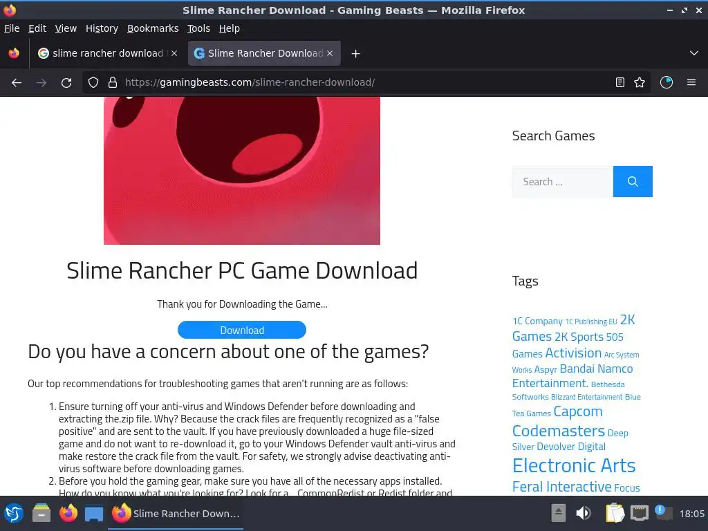708x531 pixels.
Task: Open the Firefox hamburger application menu
Action: 691,83
